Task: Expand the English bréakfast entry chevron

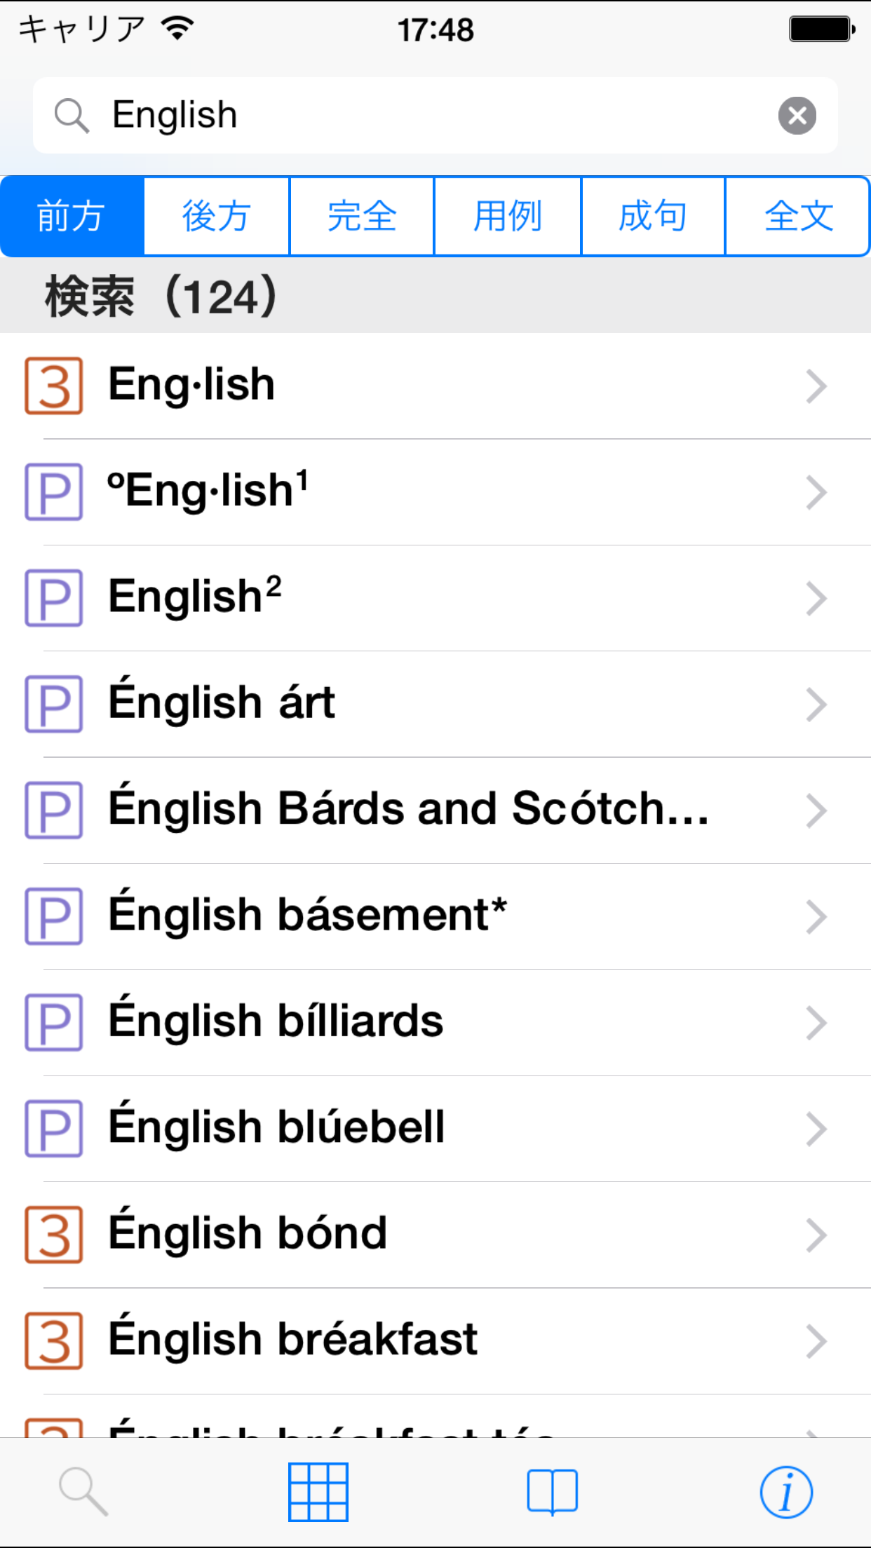Action: tap(816, 1341)
